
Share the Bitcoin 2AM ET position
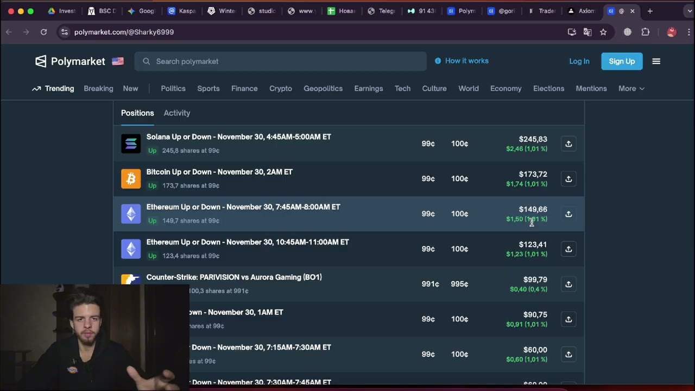568,179
